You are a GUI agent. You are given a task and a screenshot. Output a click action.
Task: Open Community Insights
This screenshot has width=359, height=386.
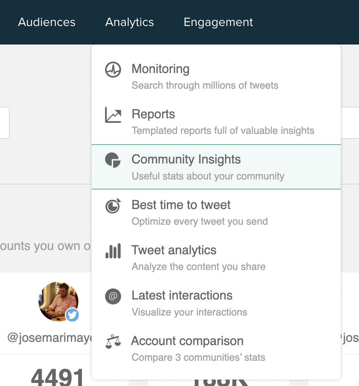(186, 159)
